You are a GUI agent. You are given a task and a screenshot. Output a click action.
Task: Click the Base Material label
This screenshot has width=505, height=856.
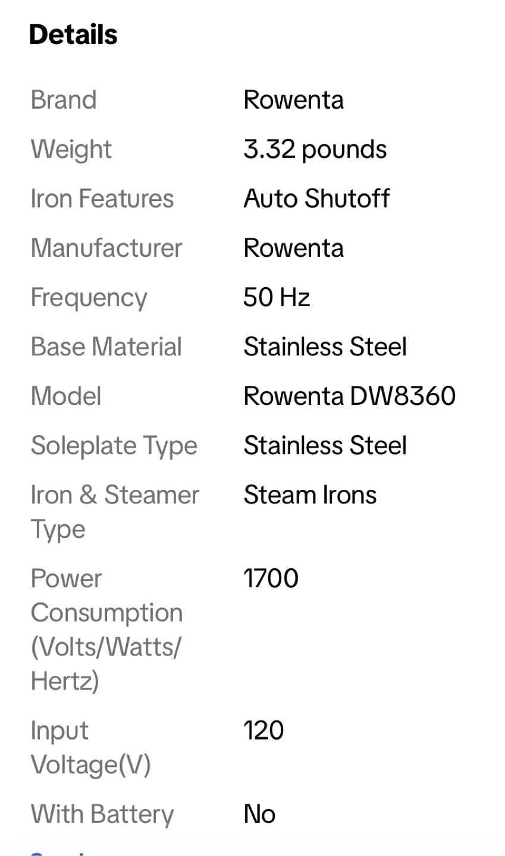(106, 347)
